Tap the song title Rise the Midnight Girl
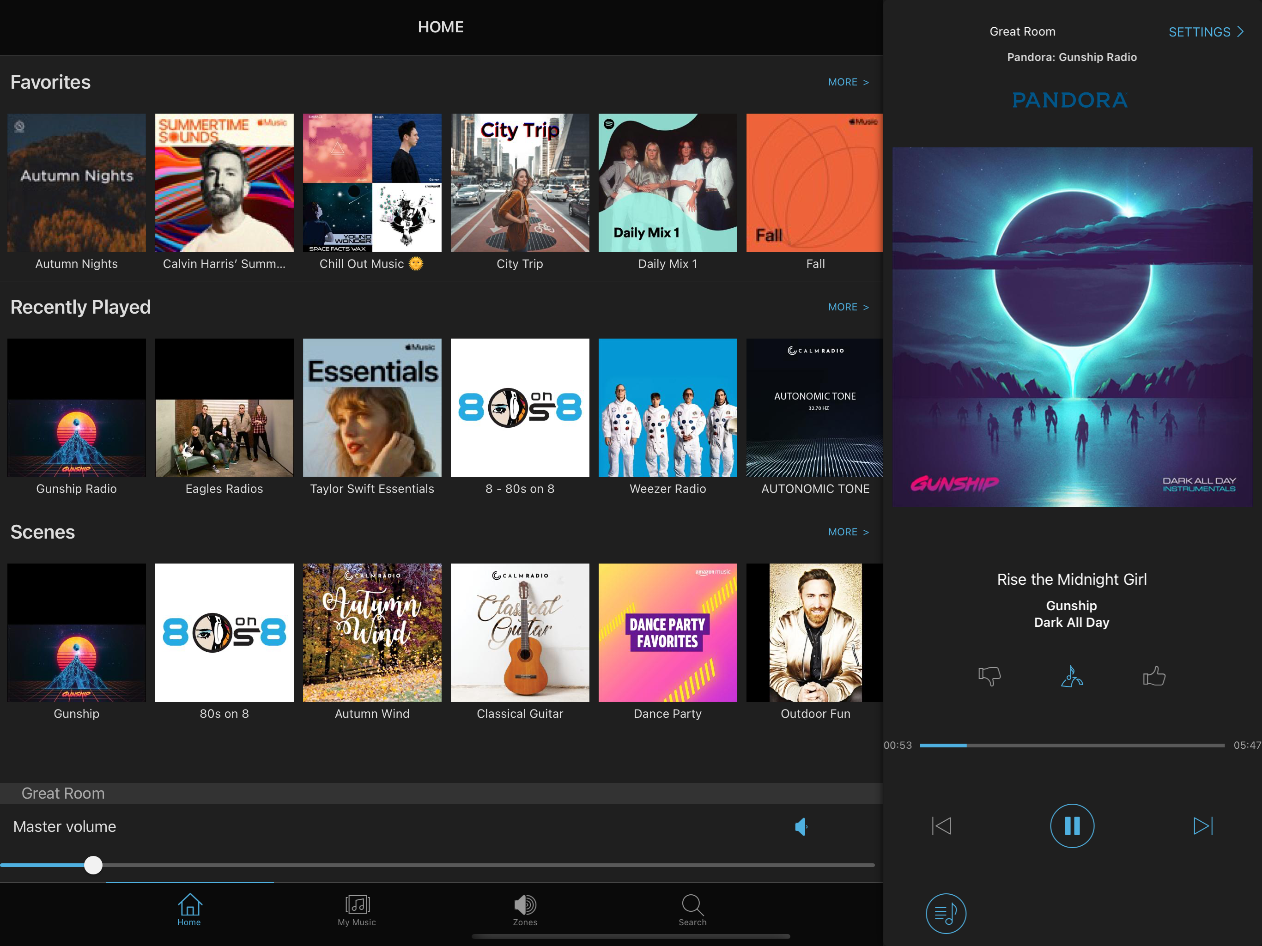 click(1071, 579)
